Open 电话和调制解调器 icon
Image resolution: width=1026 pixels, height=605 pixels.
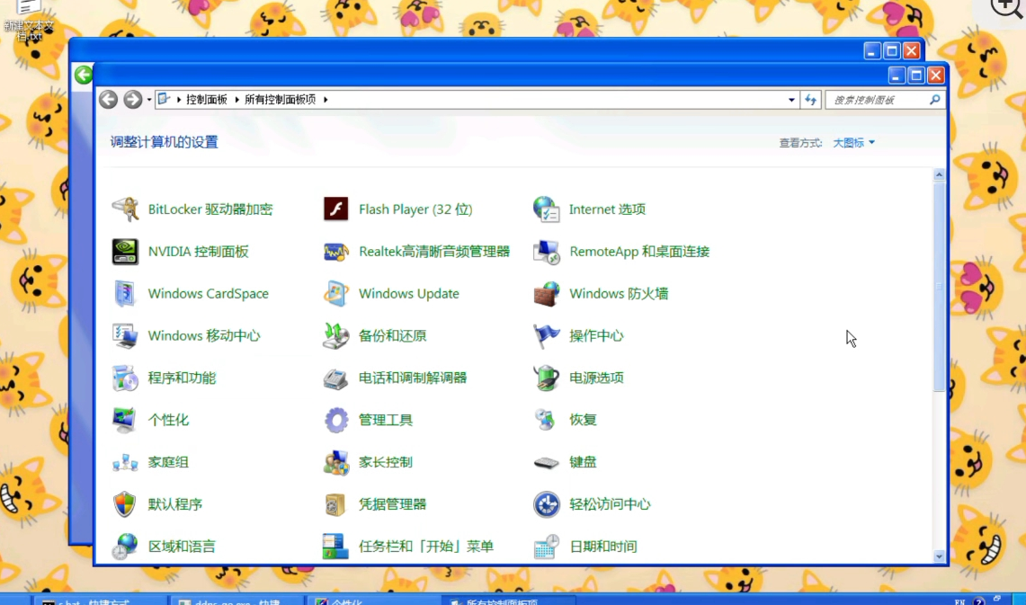coord(335,378)
